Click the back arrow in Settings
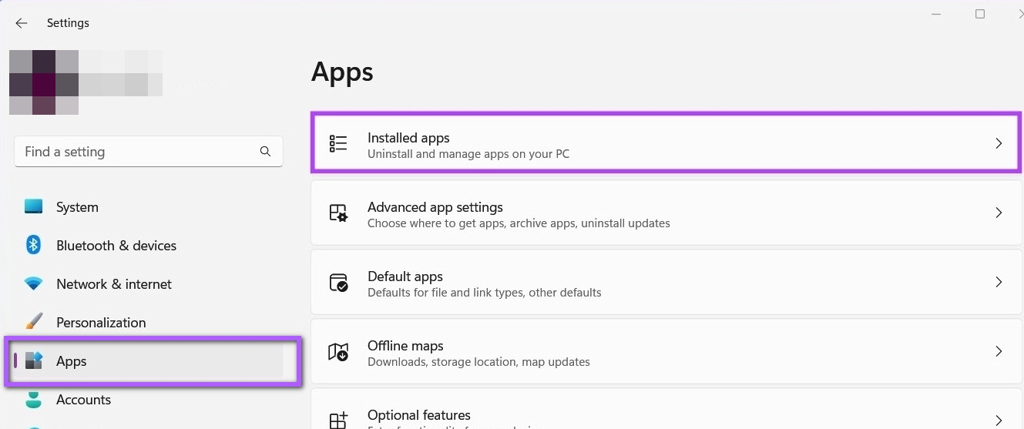 tap(22, 23)
